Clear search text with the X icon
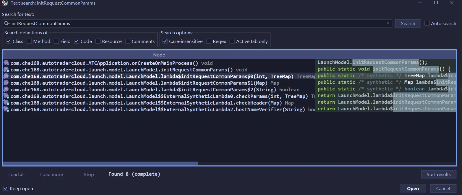Screen dimensions: 462x195 [x=388, y=23]
